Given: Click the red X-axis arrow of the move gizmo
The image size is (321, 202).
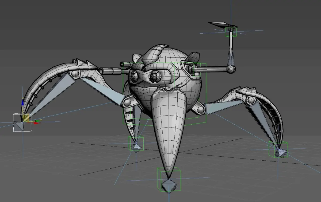Looking at the screenshot, I should click(36, 123).
